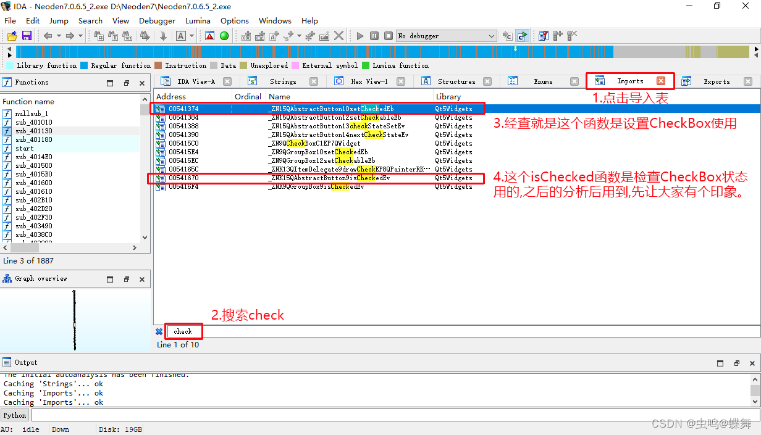Viewport: 761px width, 435px height.
Task: Click the red warning triangle icon
Action: click(210, 36)
